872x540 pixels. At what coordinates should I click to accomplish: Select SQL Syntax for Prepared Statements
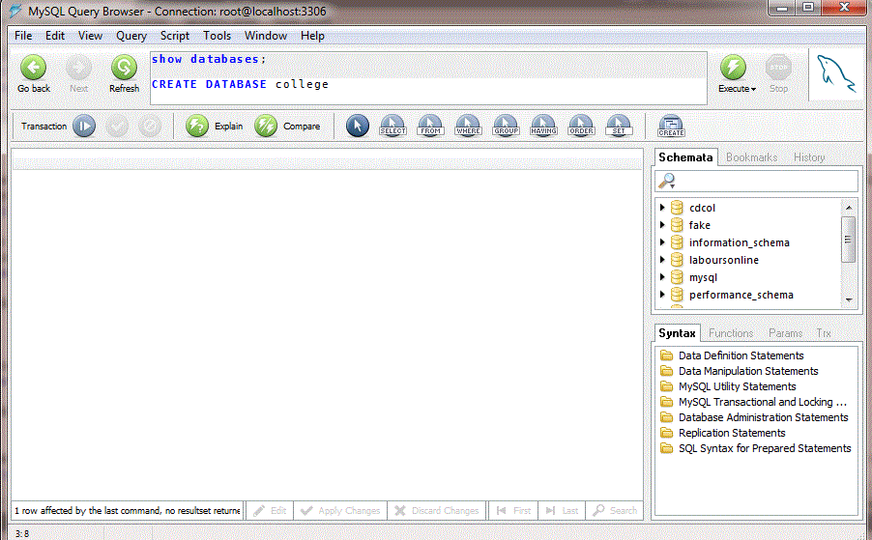coord(765,448)
